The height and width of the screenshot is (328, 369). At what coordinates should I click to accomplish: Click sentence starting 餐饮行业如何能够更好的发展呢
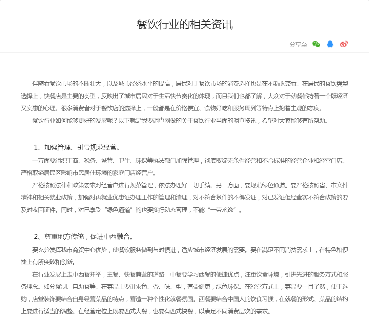pyautogui.click(x=180, y=121)
